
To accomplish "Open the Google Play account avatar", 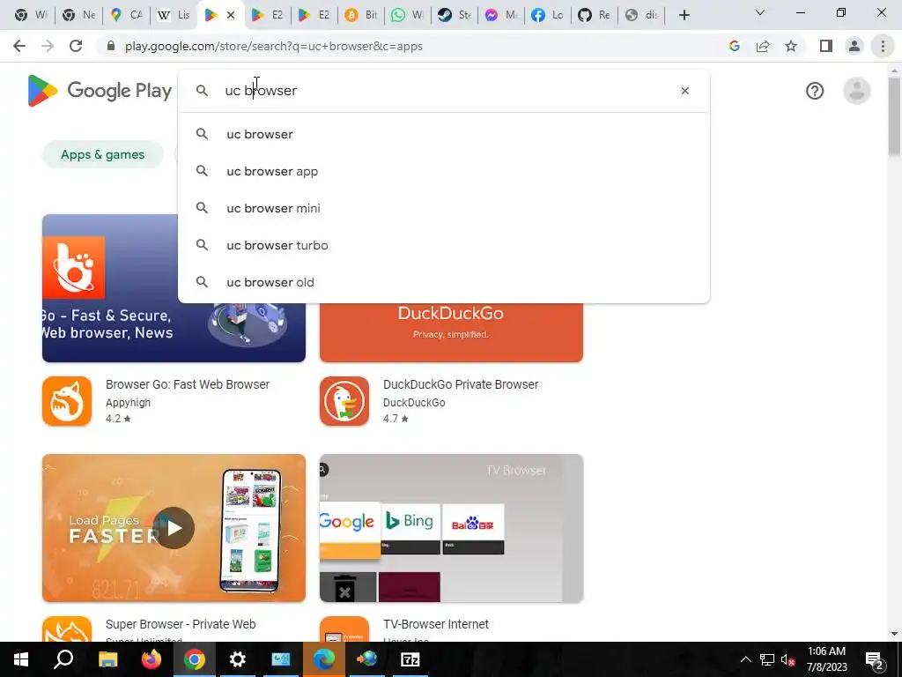I will [856, 91].
